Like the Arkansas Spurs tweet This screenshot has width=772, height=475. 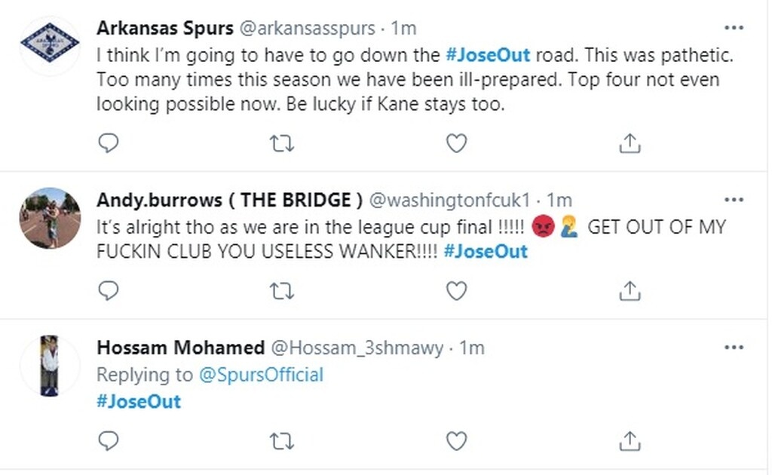(456, 142)
